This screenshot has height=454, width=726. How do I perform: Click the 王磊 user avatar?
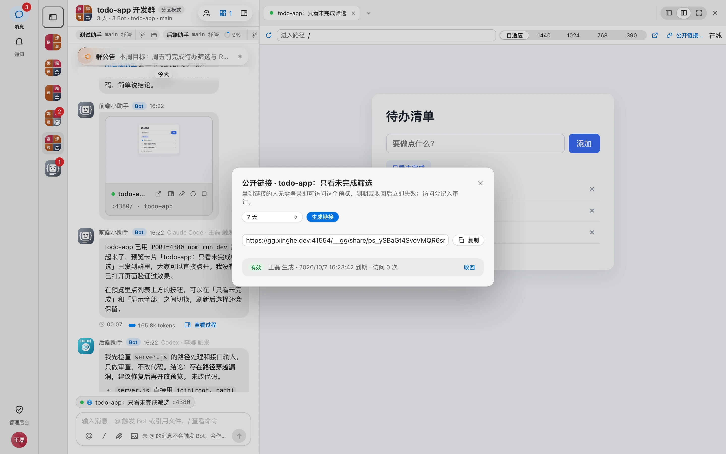[x=19, y=440]
